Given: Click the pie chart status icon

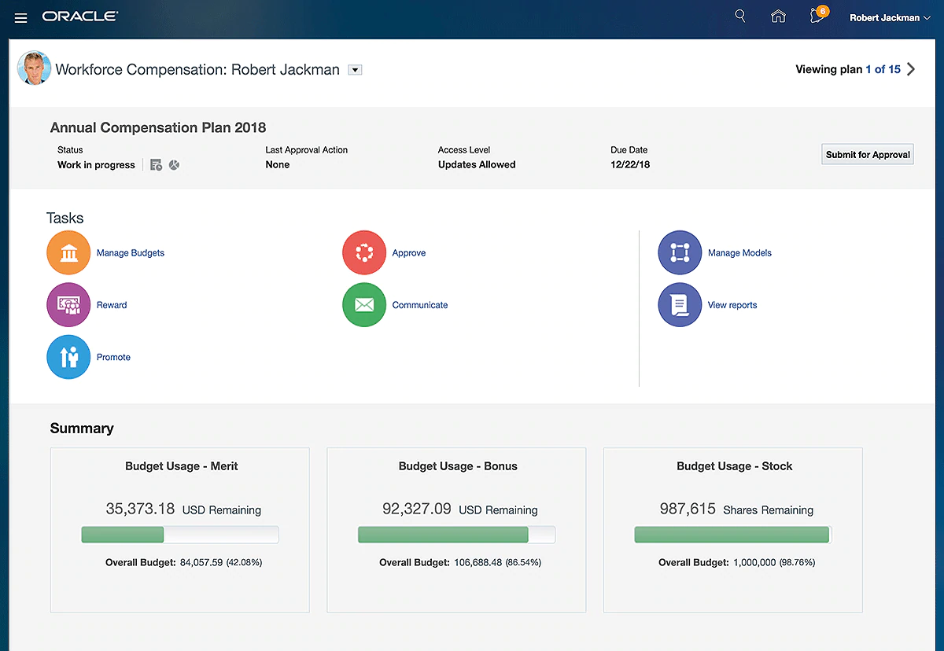Looking at the screenshot, I should [174, 165].
